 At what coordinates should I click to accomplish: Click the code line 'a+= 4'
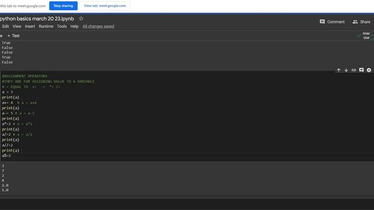tap(8, 103)
